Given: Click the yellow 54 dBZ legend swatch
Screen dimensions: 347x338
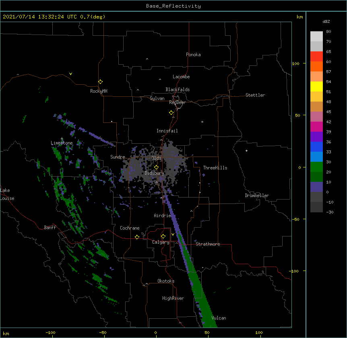Looking at the screenshot, I should (x=316, y=86).
